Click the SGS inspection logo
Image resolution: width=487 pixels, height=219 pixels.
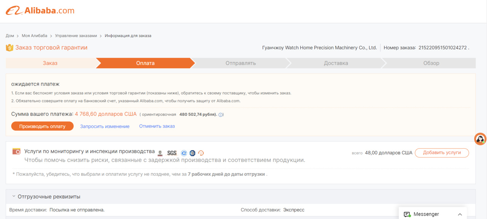(172, 153)
